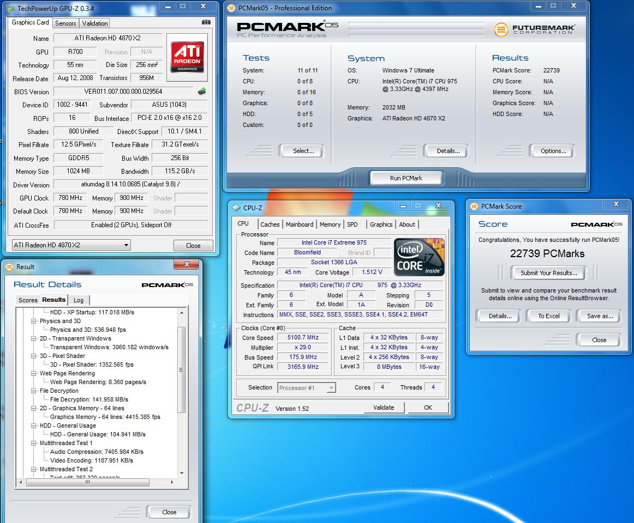Collapse the 3D - Pixel Shader node
Screen dimensions: 634x523
pos(34,356)
